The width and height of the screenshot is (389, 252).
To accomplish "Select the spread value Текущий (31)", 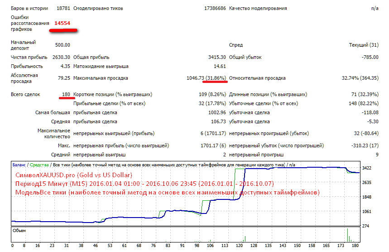I will (364, 45).
